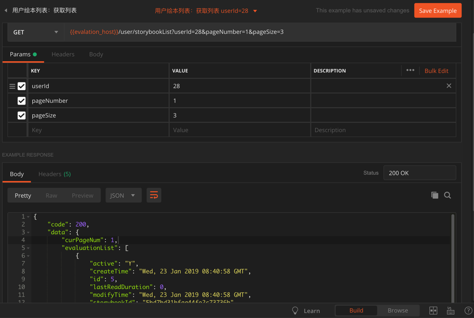The height and width of the screenshot is (318, 474).
Task: Switch to the request Headers tab
Action: point(63,54)
